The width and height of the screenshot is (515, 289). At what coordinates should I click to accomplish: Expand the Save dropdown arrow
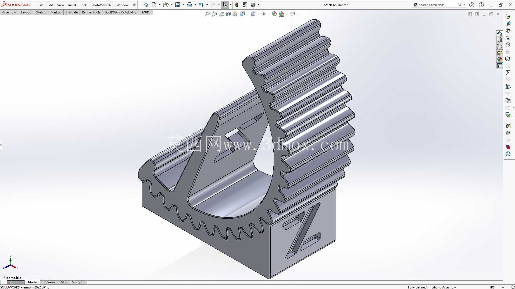click(x=183, y=5)
